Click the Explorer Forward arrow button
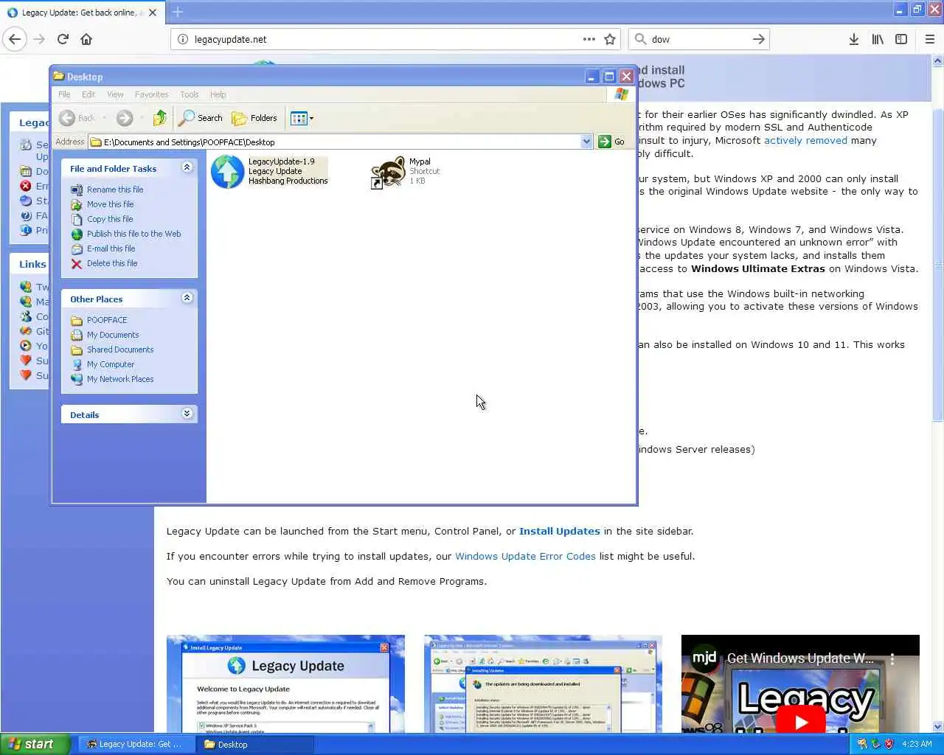The image size is (944, 755). pyautogui.click(x=125, y=118)
